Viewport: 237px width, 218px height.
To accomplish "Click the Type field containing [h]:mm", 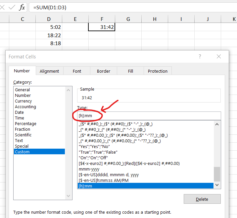I will 149,116.
